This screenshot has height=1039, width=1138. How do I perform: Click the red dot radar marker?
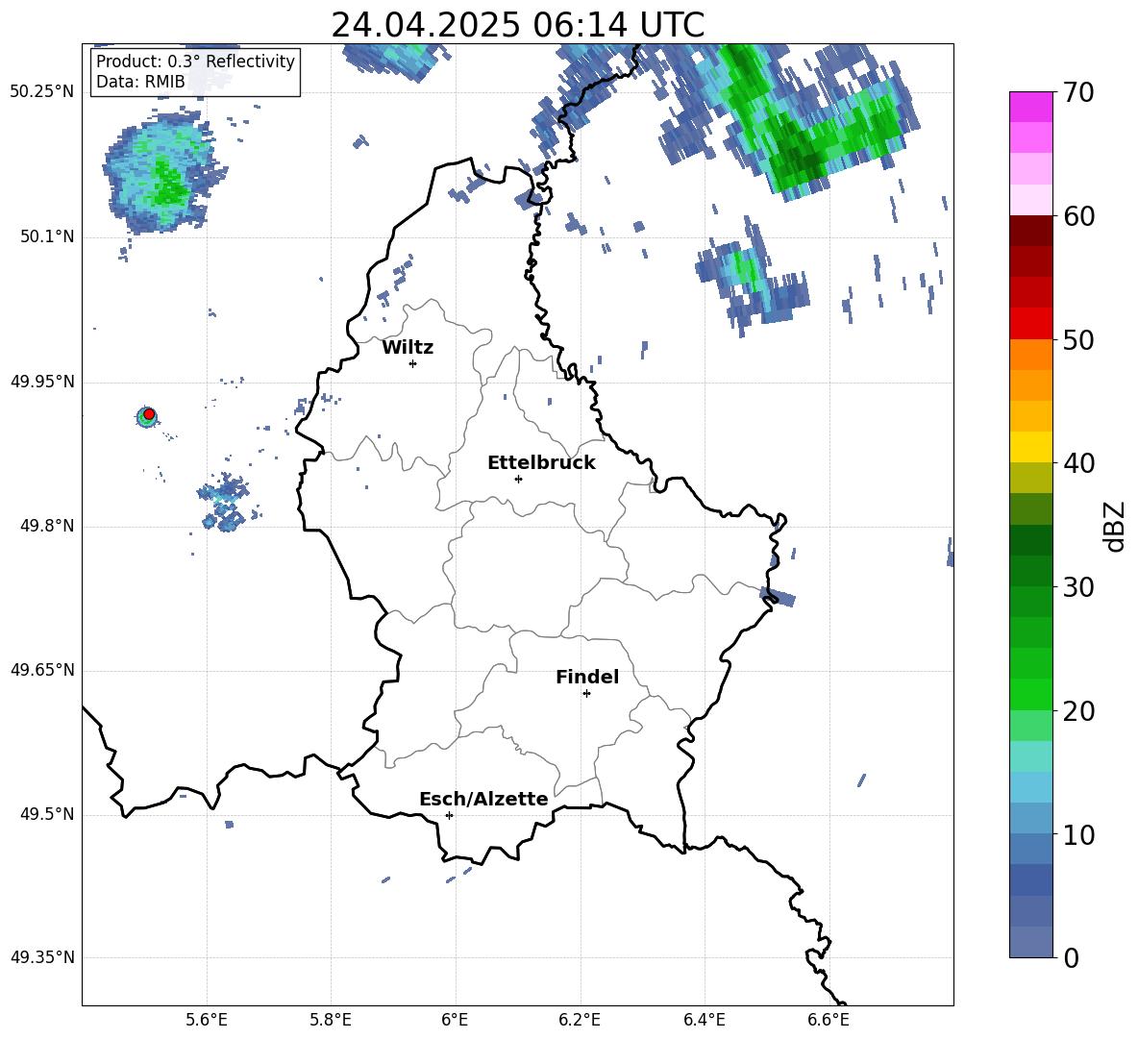coord(149,413)
